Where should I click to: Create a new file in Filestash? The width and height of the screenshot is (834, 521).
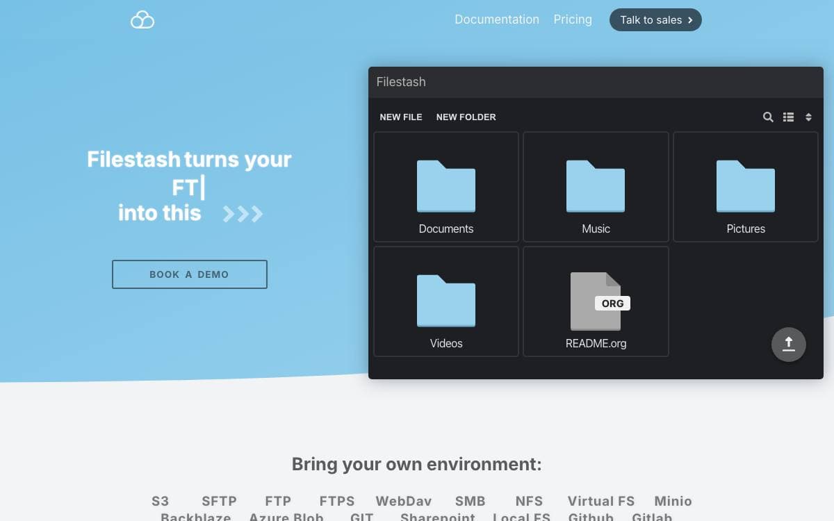(401, 117)
